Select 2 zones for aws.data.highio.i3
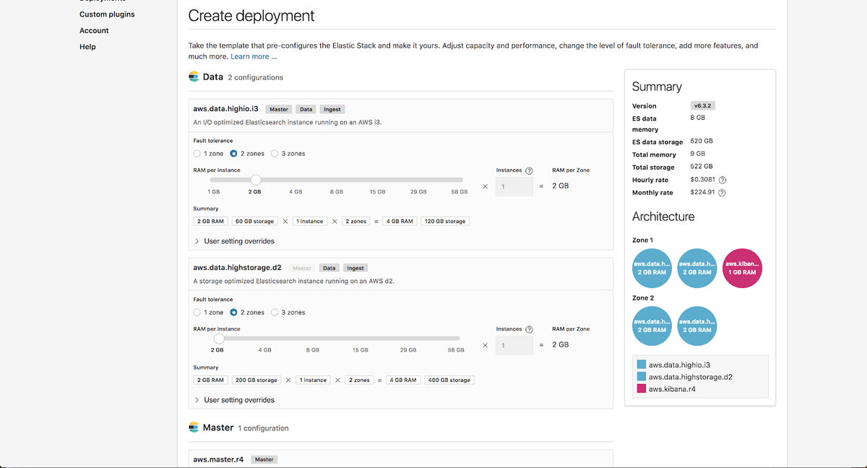The height and width of the screenshot is (468, 867). (x=234, y=154)
